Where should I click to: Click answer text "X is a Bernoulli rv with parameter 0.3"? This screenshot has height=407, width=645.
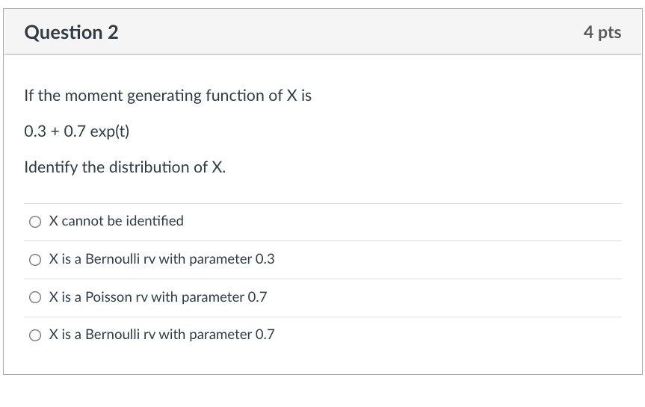pyautogui.click(x=161, y=259)
